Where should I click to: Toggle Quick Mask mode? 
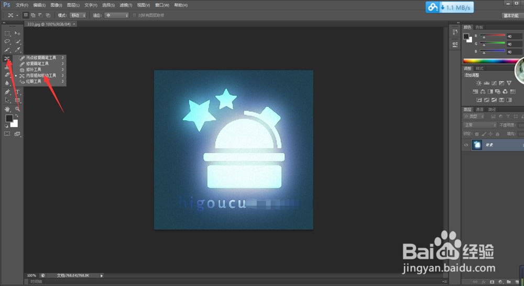click(7, 134)
